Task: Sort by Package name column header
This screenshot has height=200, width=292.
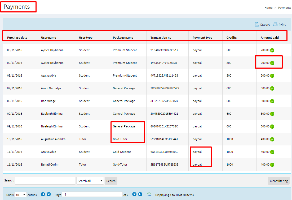Action: [123, 38]
